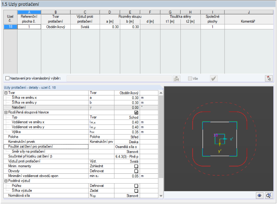Open the Osamělá síla load dropdown
The image size is (277, 204).
tap(127, 147)
